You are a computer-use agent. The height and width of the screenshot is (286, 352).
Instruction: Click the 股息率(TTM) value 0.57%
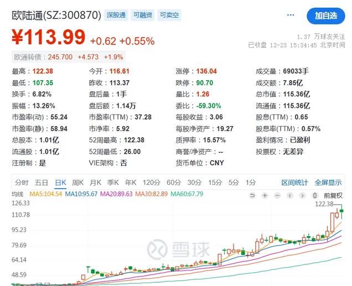pos(311,129)
